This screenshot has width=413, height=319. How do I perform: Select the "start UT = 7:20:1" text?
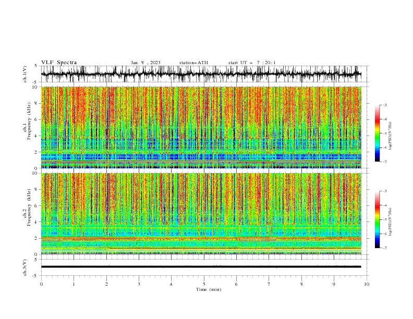pyautogui.click(x=252, y=63)
